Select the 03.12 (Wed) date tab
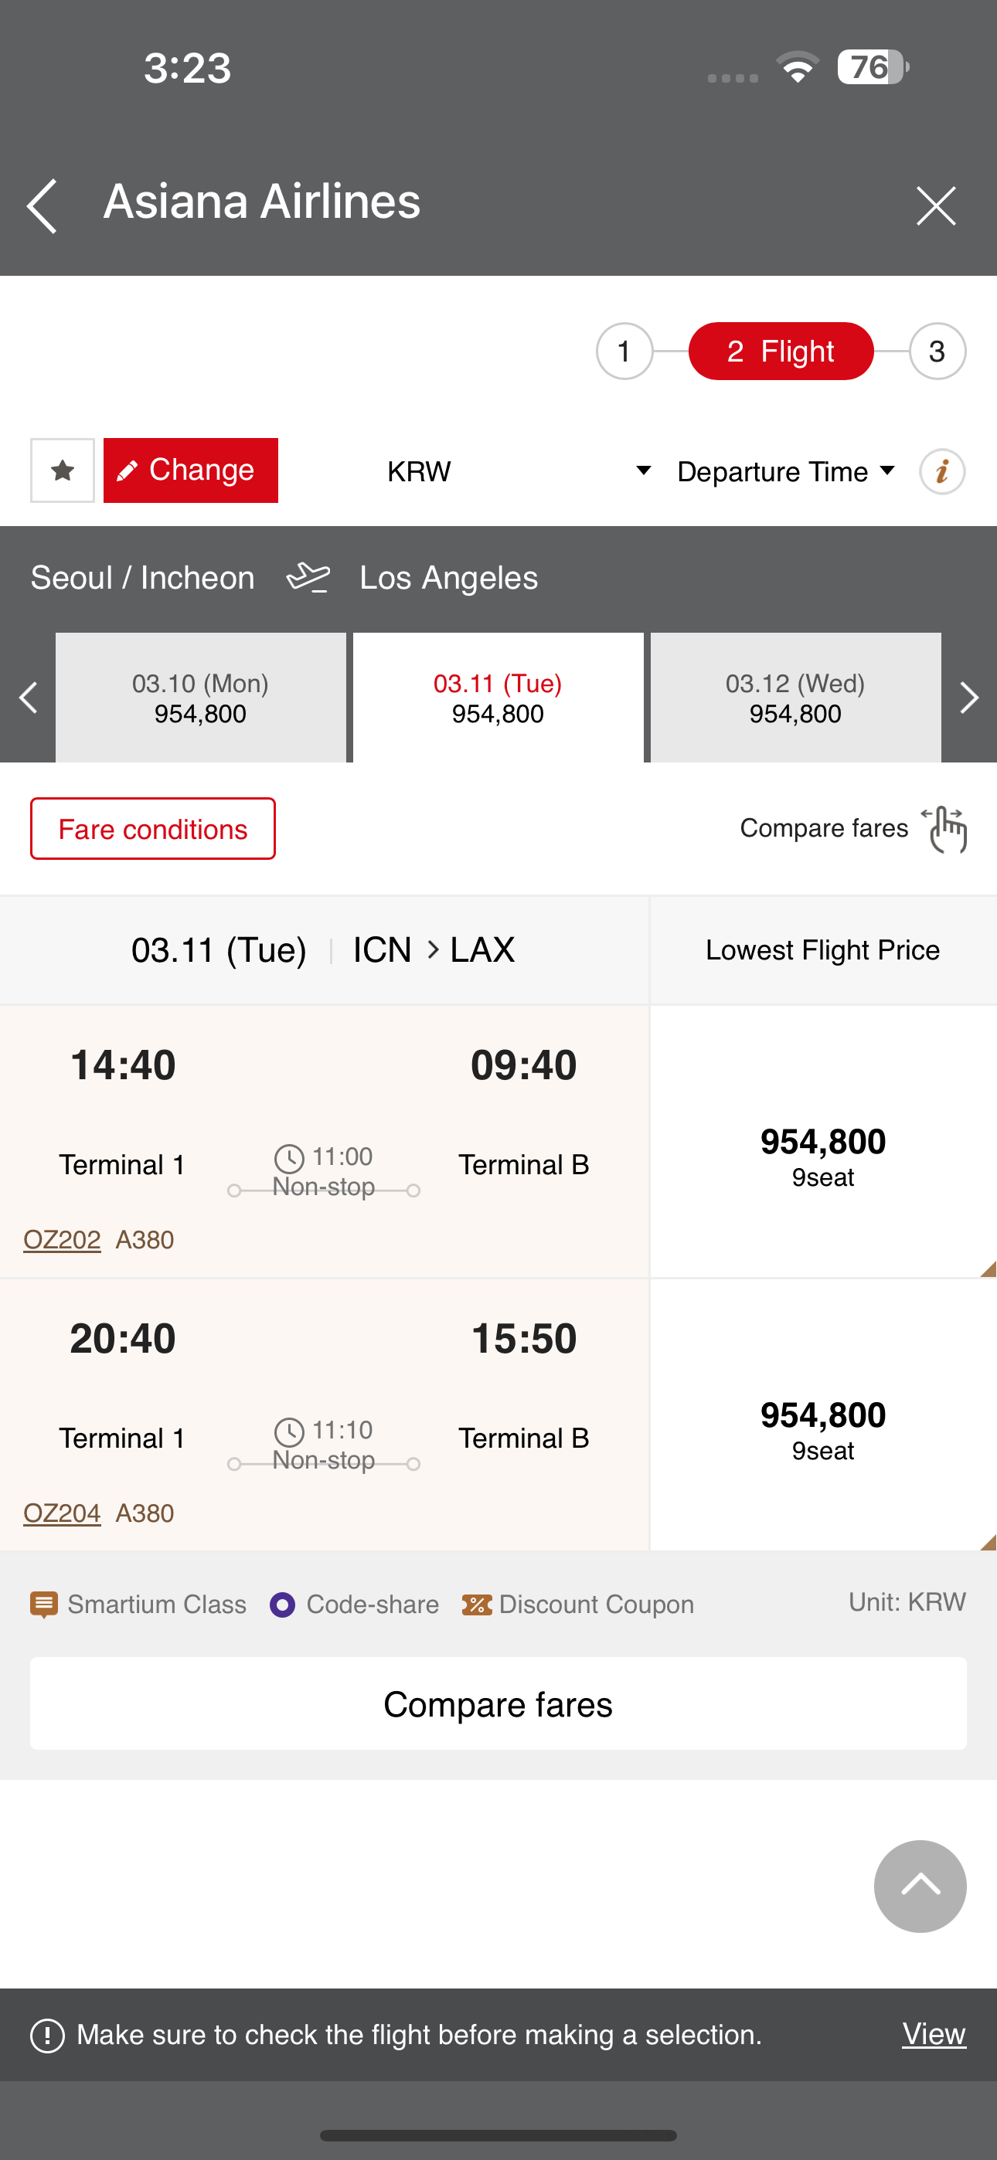997x2160 pixels. [x=795, y=698]
